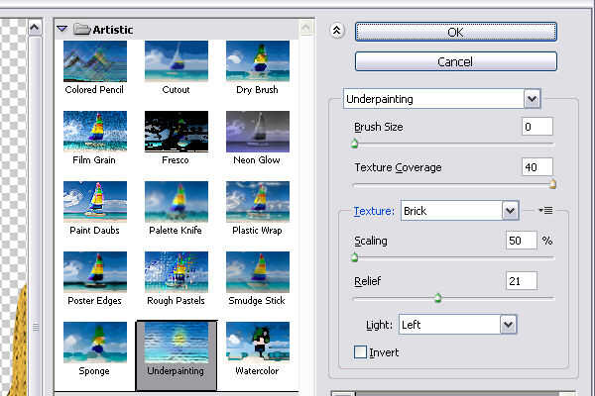Click filter list scroll-up arrow
595x396 pixels.
click(x=305, y=28)
